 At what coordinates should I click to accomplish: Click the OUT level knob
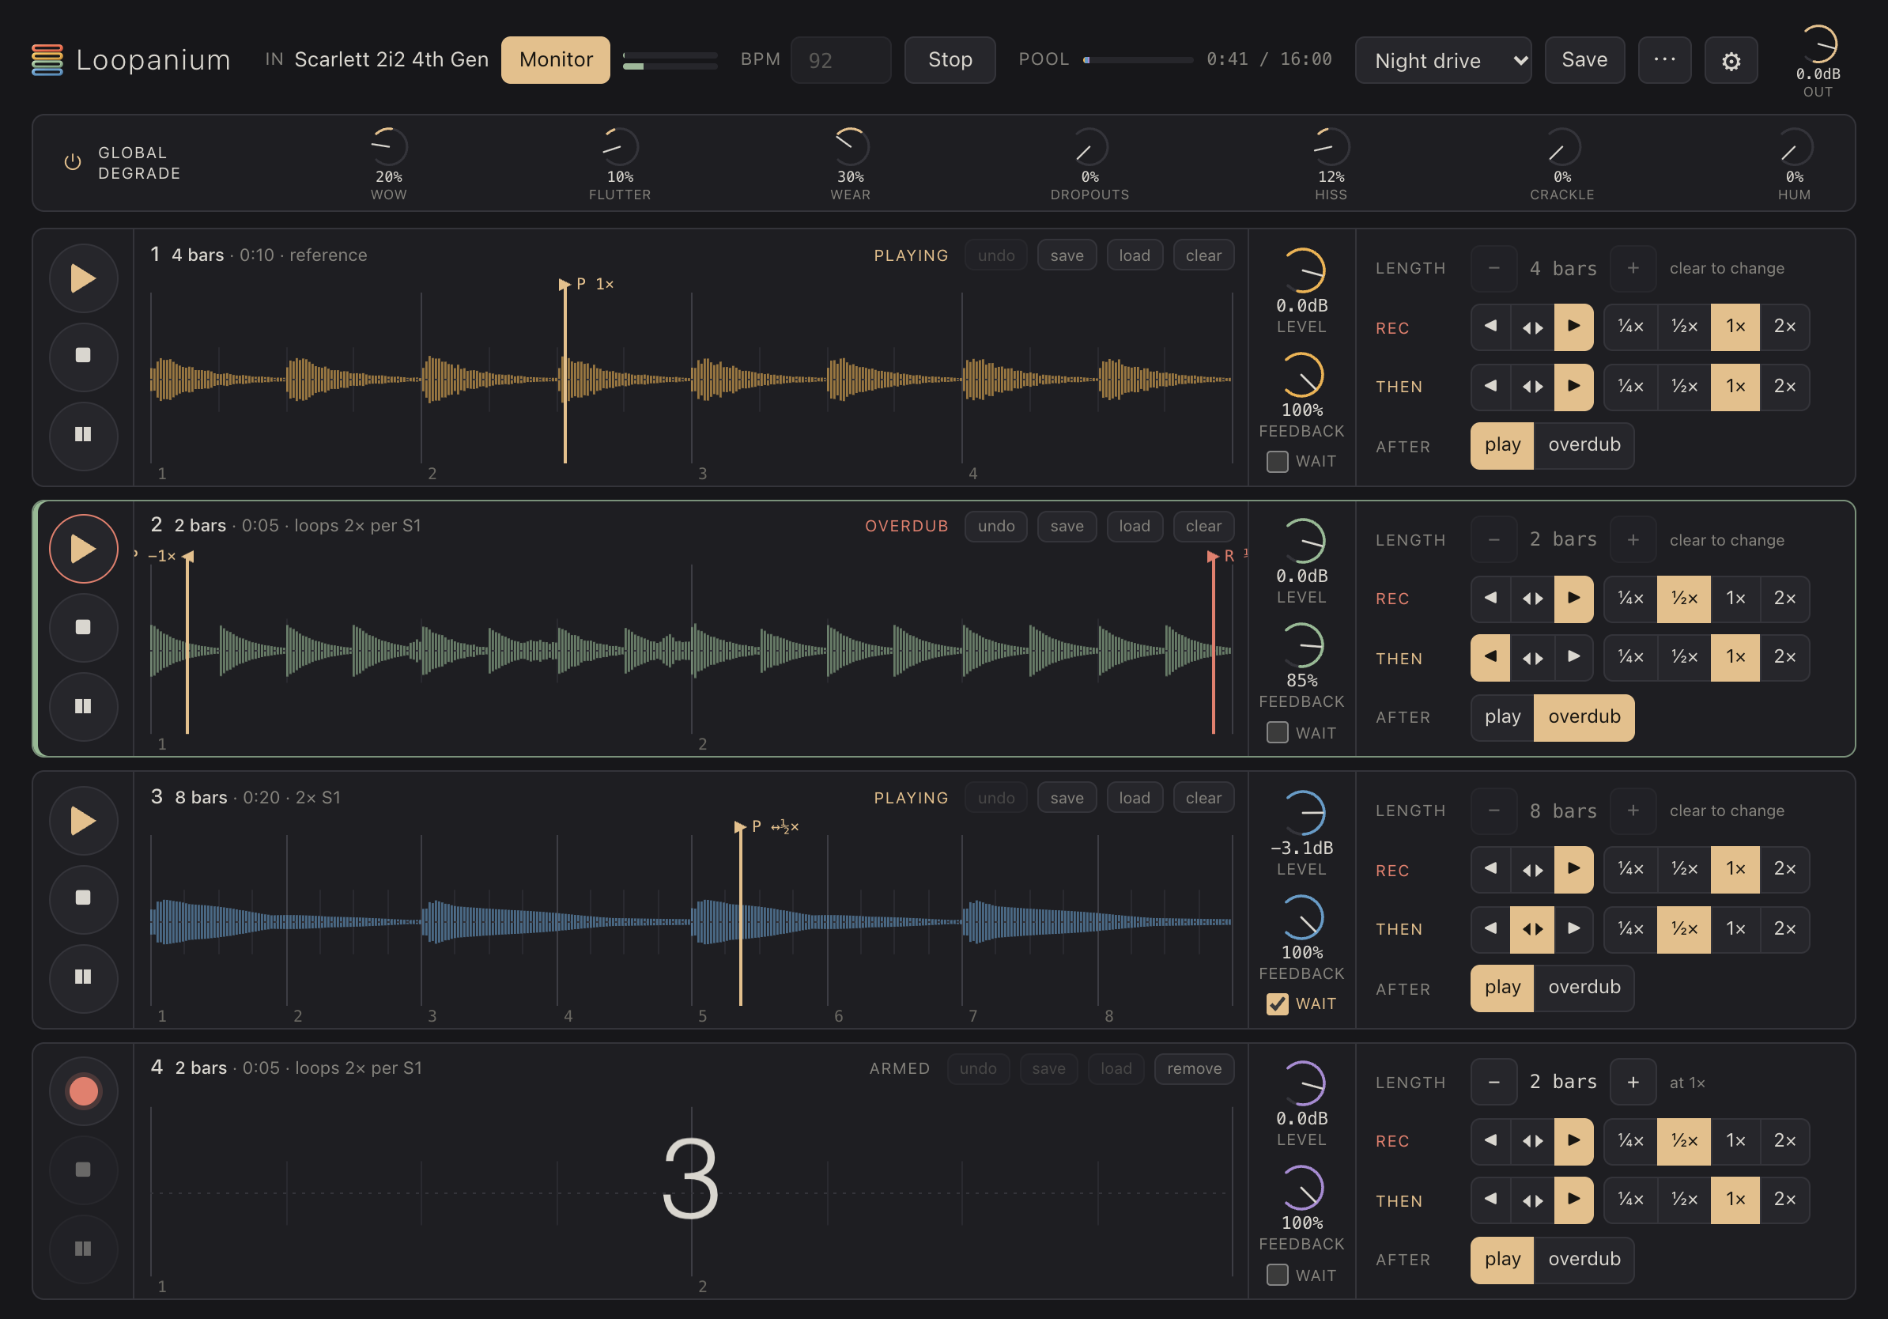(x=1818, y=44)
